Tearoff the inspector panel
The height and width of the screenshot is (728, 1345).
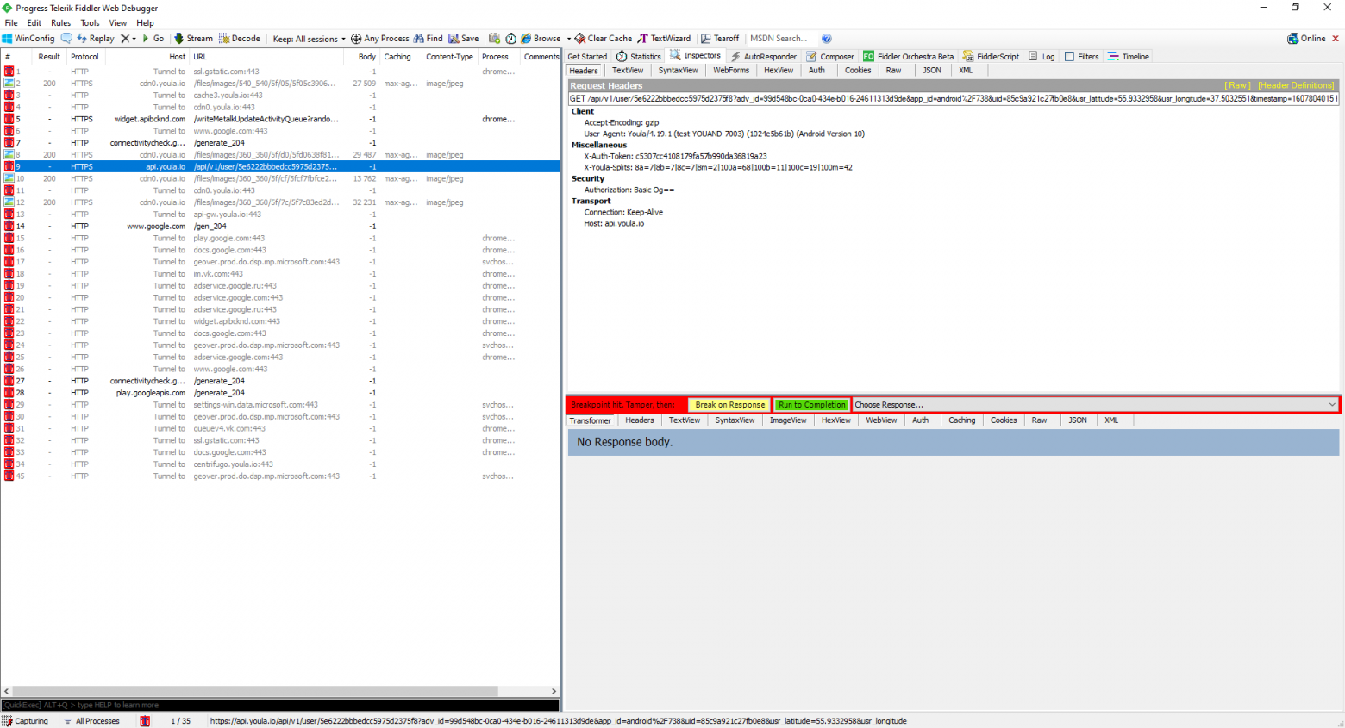[720, 39]
